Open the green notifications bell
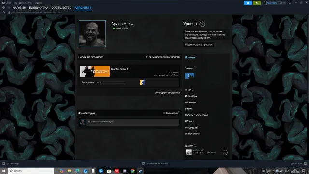 click(256, 3)
